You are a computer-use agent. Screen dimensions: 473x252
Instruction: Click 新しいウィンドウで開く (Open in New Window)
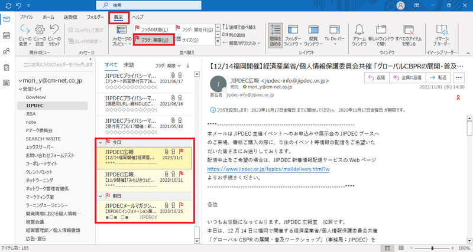click(x=381, y=35)
